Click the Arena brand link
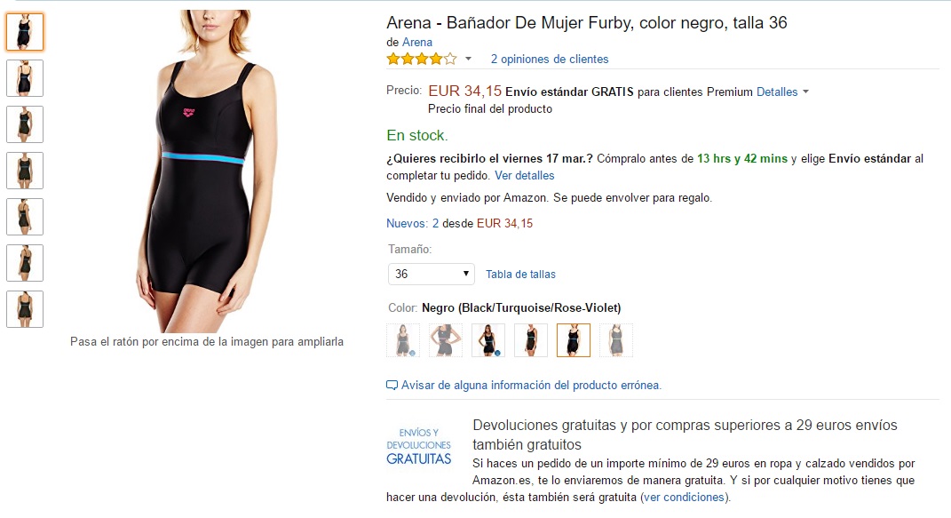Image resolution: width=951 pixels, height=518 pixels. [417, 42]
